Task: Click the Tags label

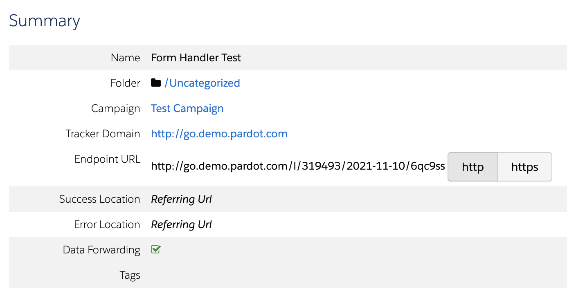Action: pyautogui.click(x=130, y=275)
